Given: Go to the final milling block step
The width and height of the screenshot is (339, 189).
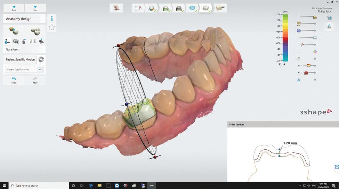Looking at the screenshot, I should click(220, 8).
